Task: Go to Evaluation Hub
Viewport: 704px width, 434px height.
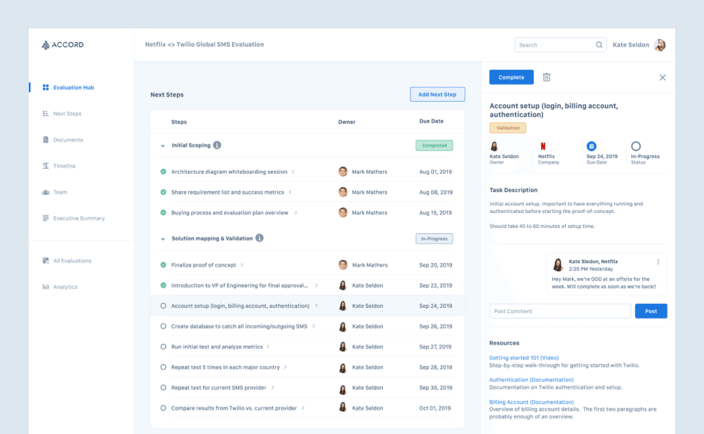Action: tap(74, 87)
